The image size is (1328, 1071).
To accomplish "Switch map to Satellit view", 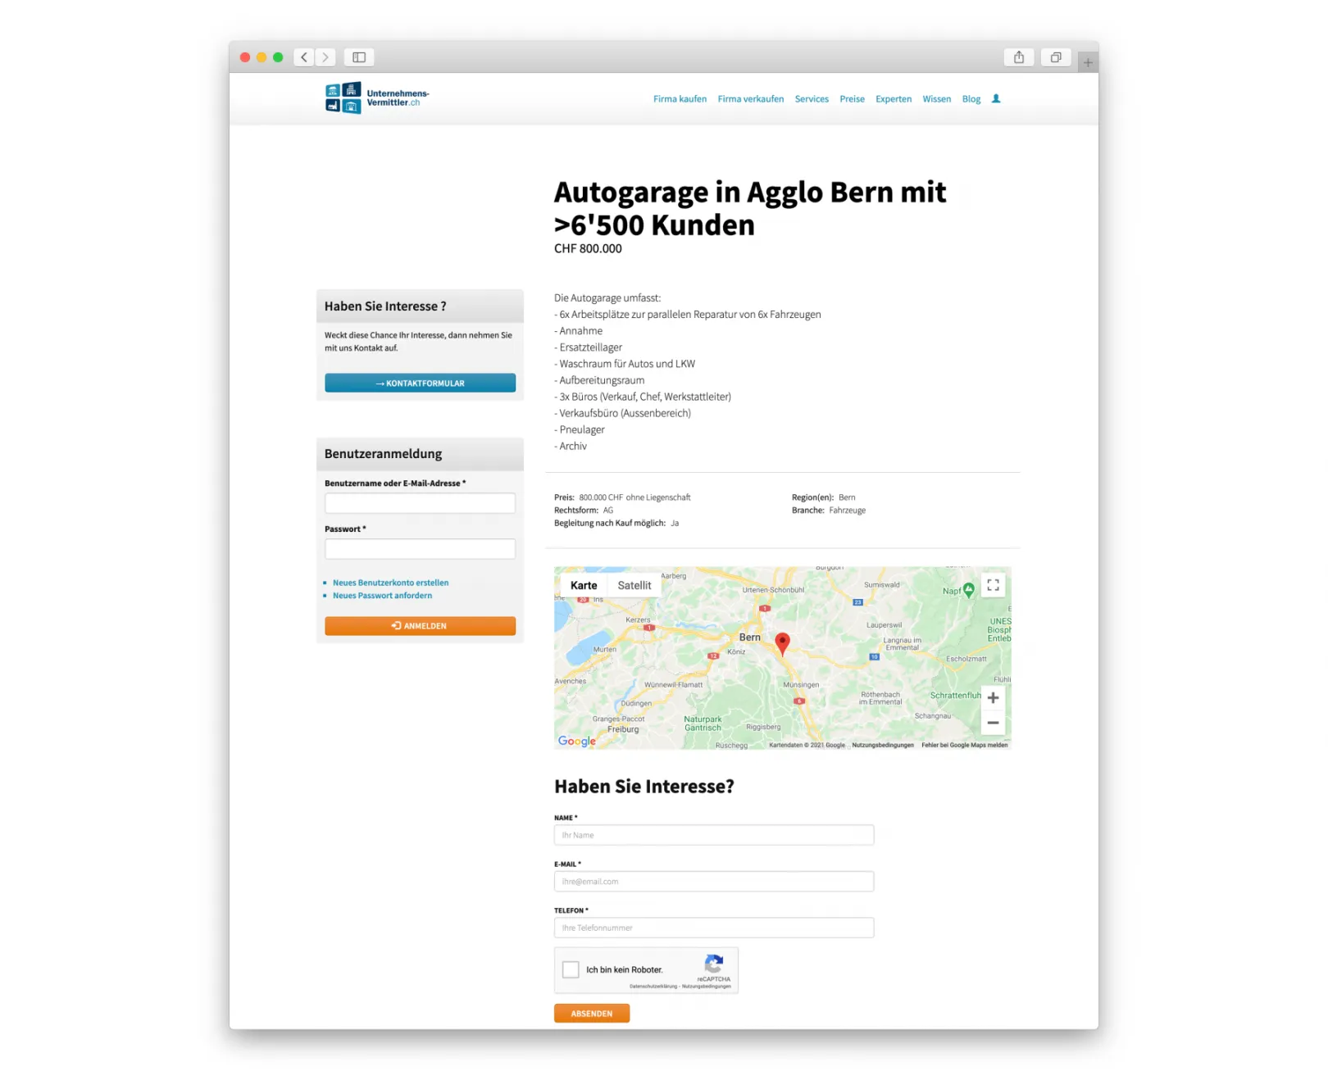I will click(x=634, y=585).
